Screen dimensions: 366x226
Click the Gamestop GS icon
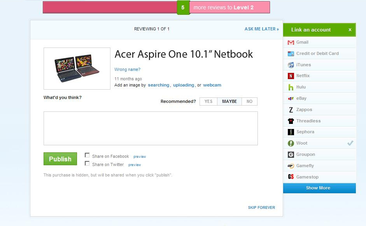coord(291,177)
